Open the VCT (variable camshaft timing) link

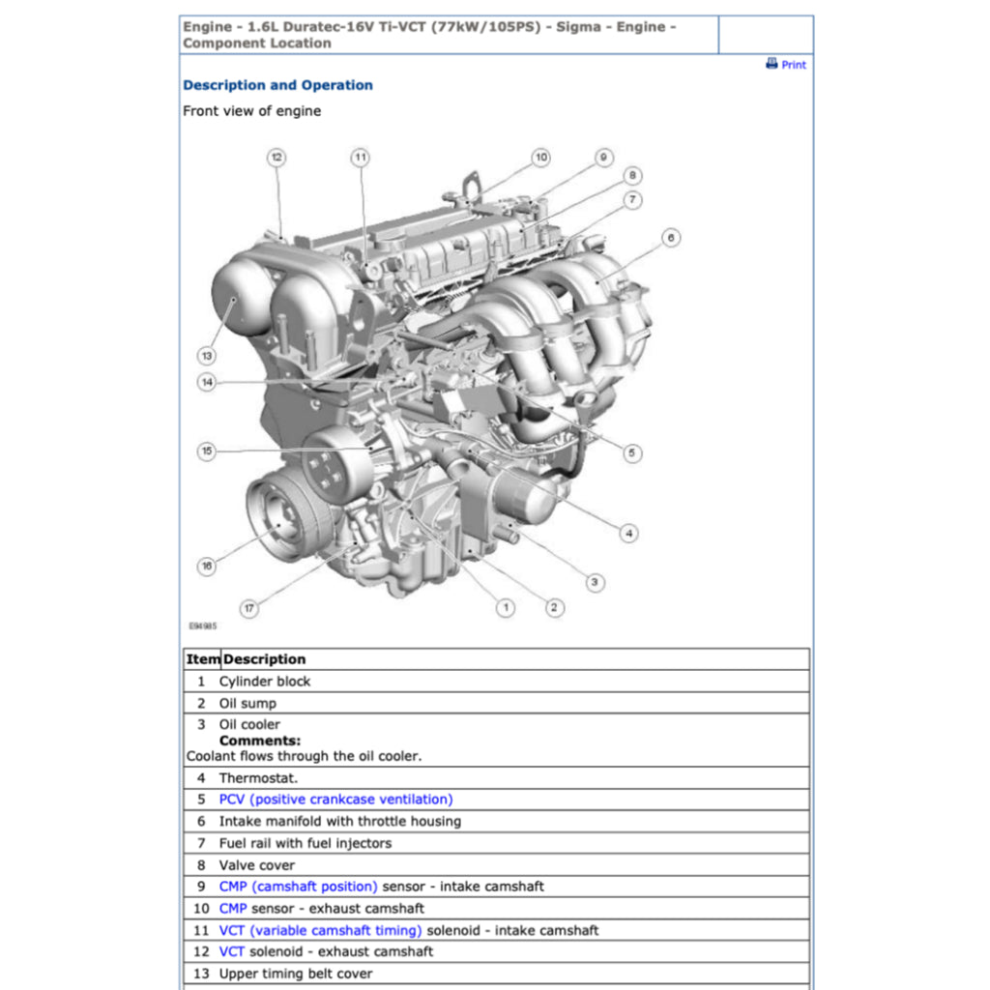tap(320, 931)
